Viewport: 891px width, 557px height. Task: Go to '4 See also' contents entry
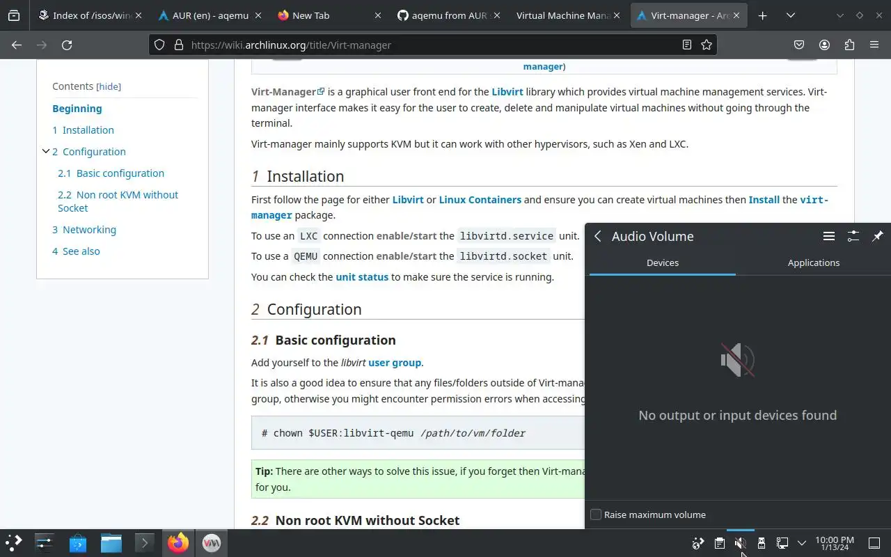pyautogui.click(x=76, y=251)
